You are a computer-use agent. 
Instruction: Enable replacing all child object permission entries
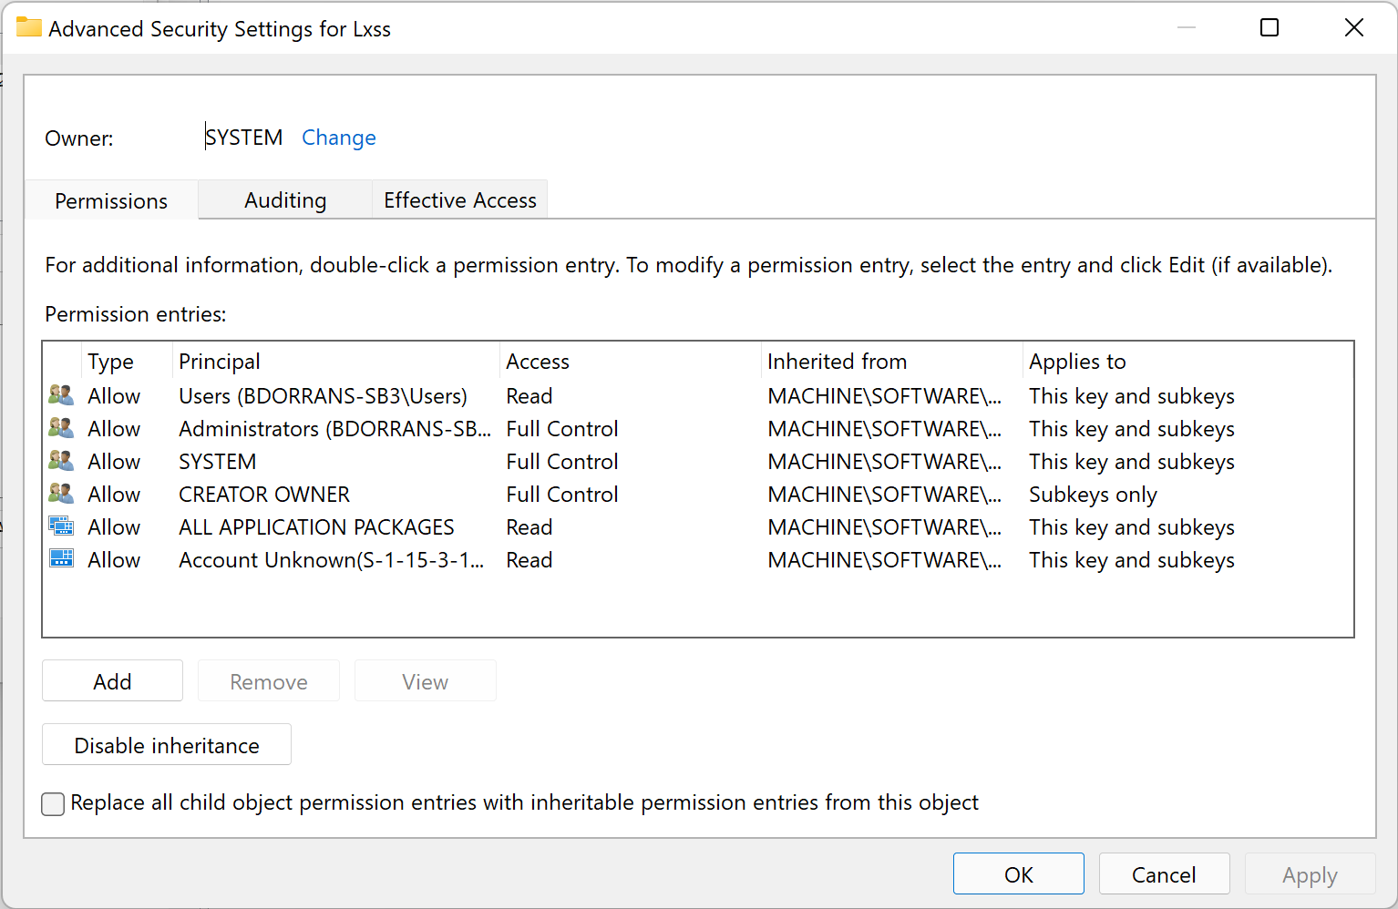point(52,803)
